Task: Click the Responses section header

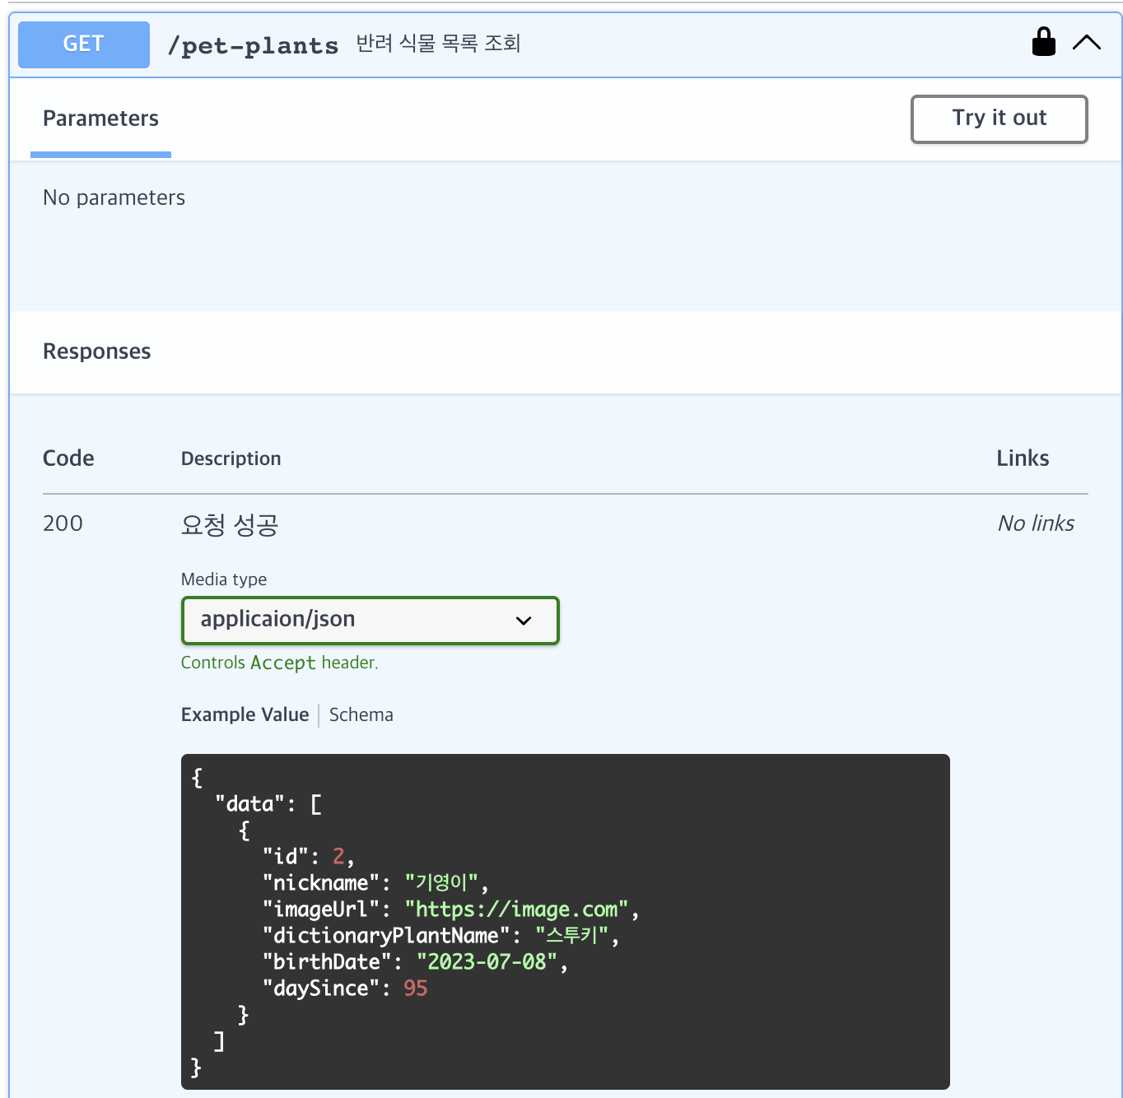Action: tap(97, 351)
